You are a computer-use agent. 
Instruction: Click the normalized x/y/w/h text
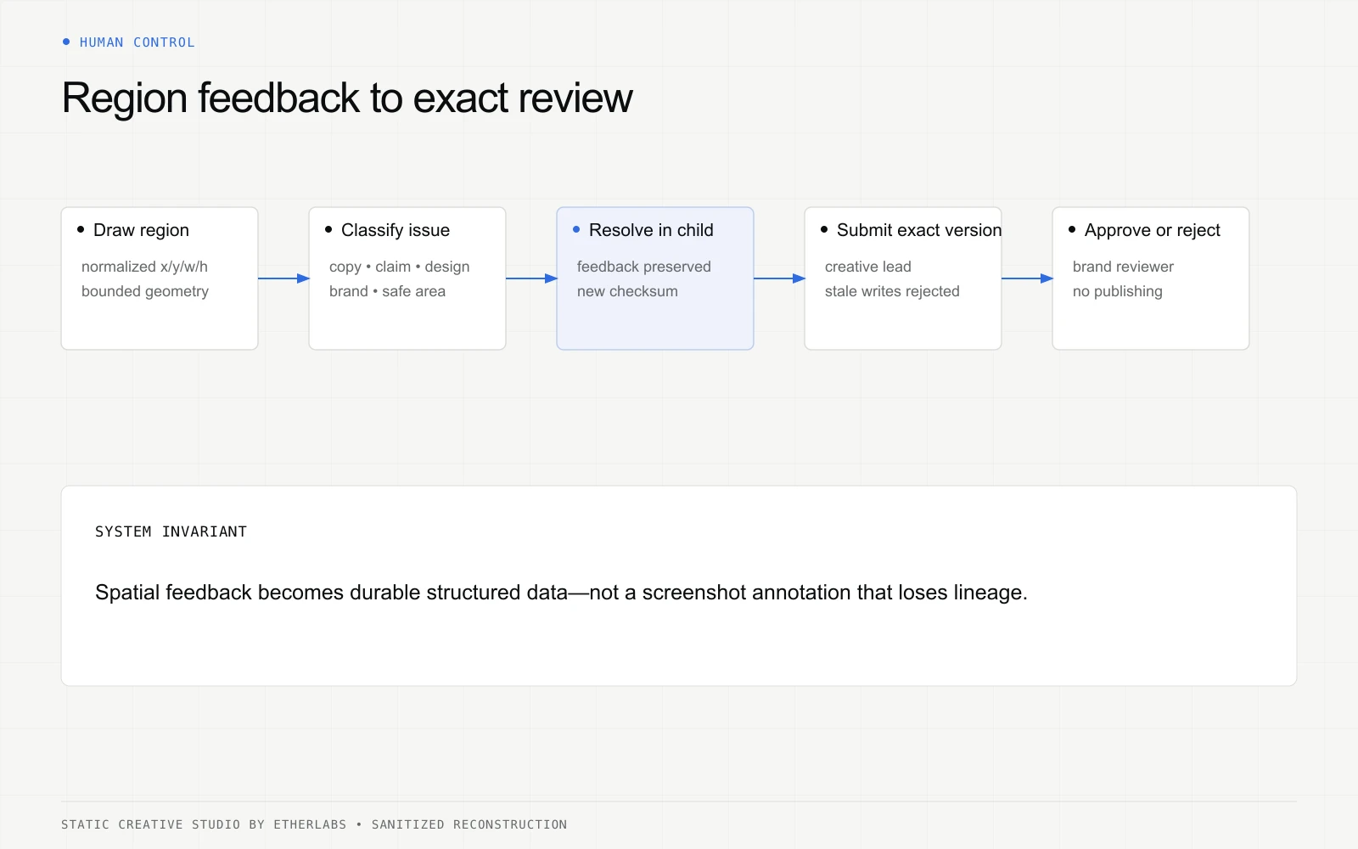pos(144,267)
